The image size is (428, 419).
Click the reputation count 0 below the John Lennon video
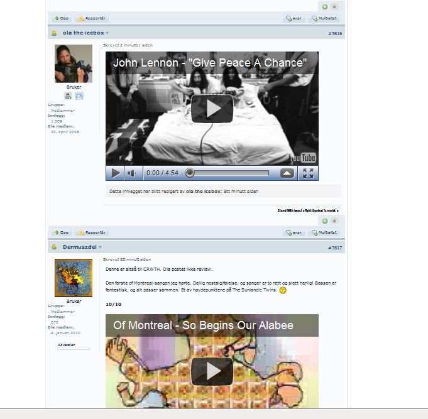(334, 221)
